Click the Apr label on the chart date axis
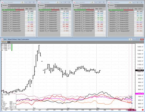The image size is (145, 112). pos(68,108)
